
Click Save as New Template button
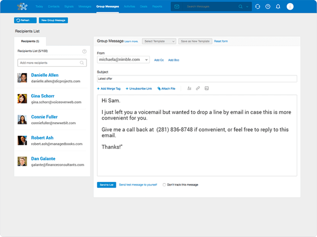pos(195,41)
